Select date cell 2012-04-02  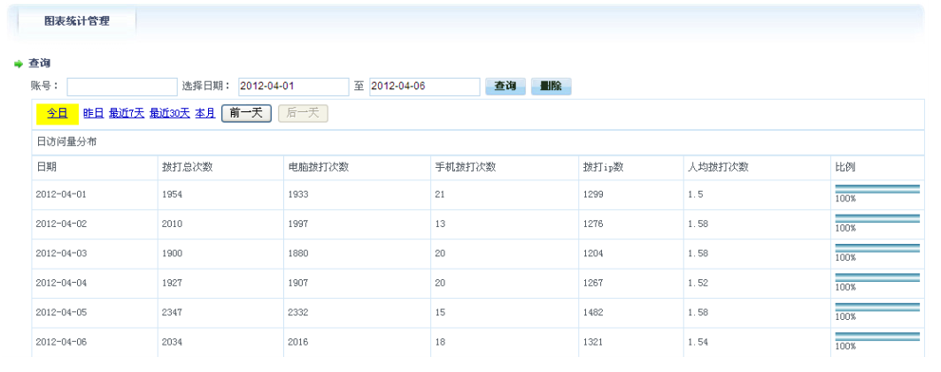point(61,224)
